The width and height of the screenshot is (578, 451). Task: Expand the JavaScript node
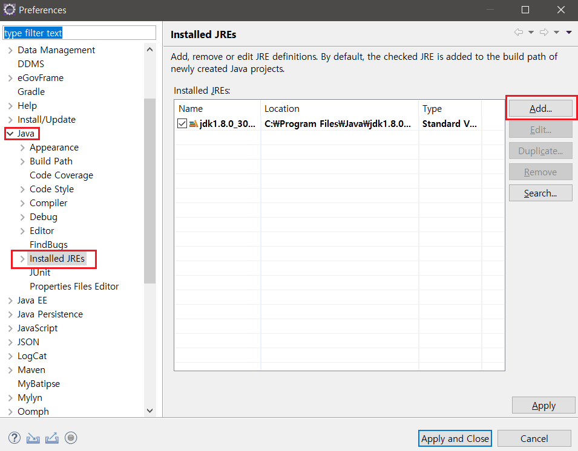click(10, 328)
